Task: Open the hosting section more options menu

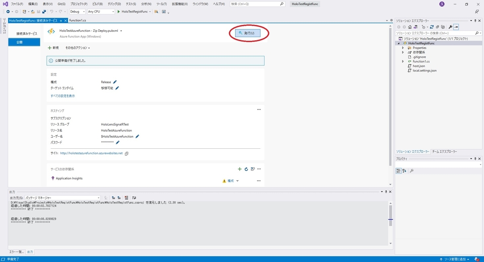Action: tap(259, 109)
